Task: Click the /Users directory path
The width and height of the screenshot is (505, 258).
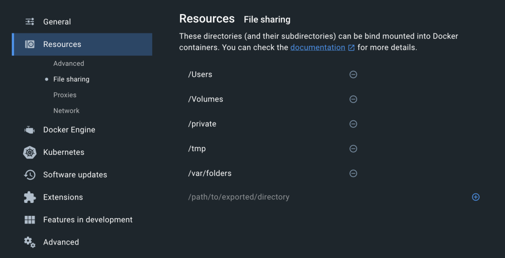Action: (200, 74)
